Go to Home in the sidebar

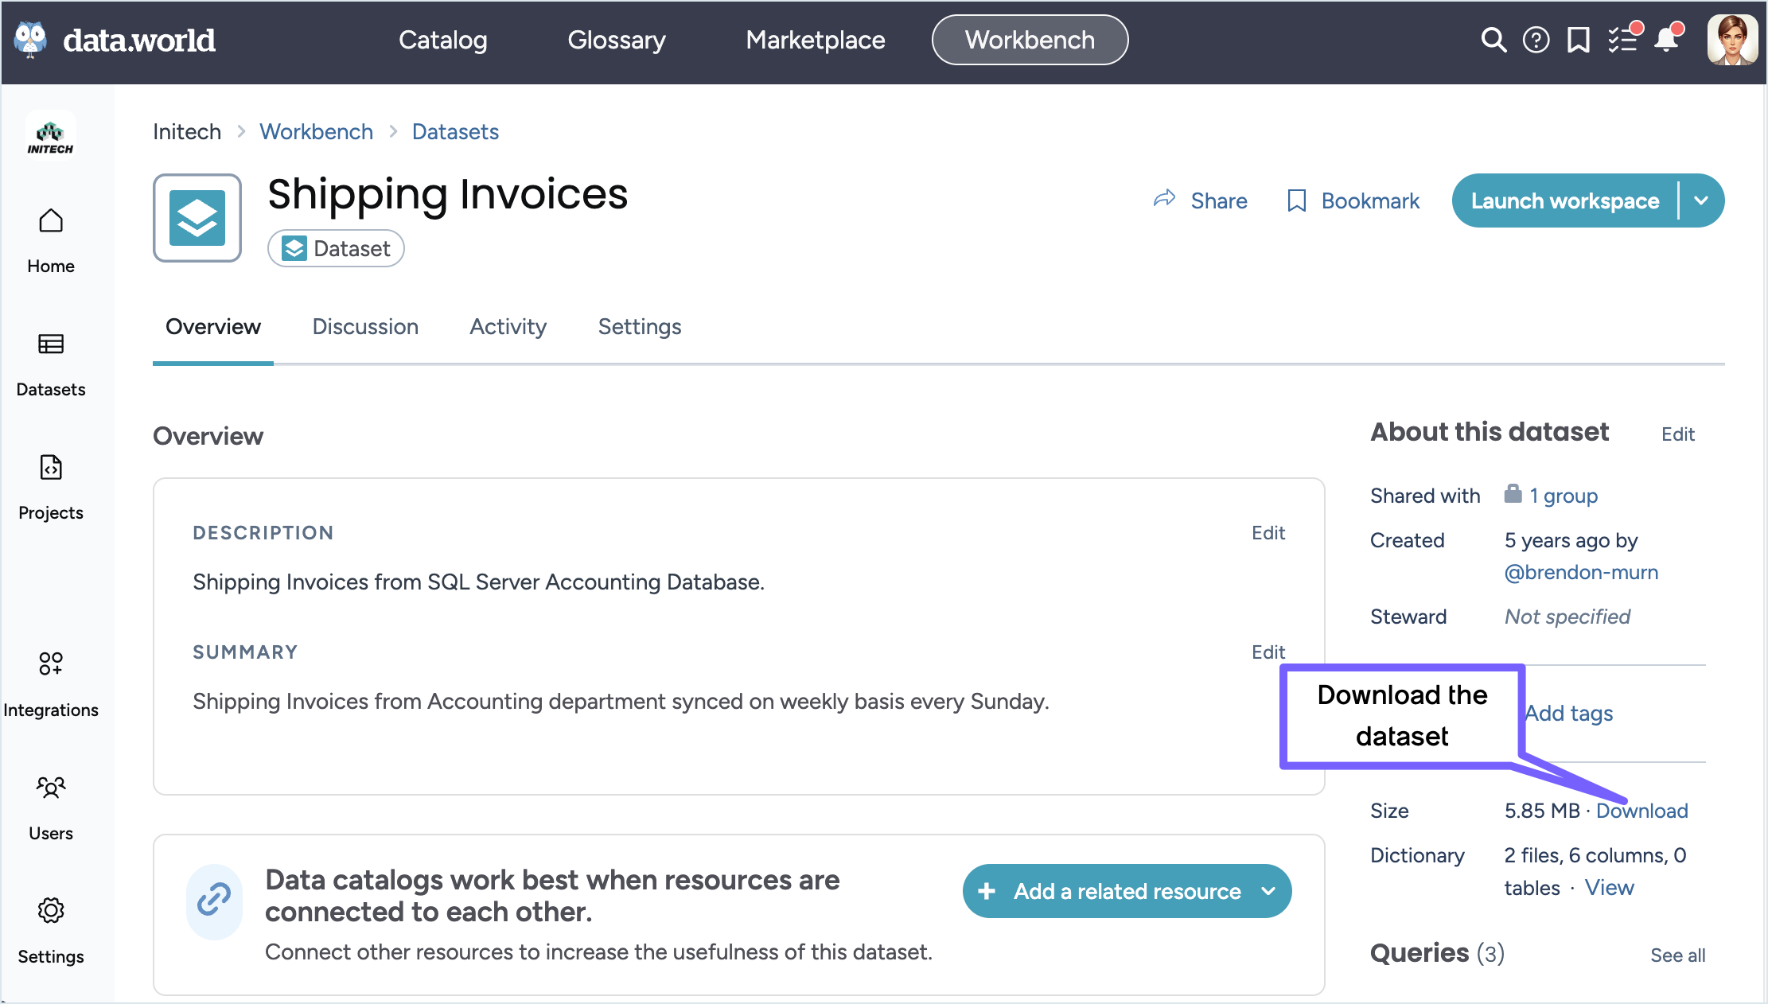coord(51,240)
